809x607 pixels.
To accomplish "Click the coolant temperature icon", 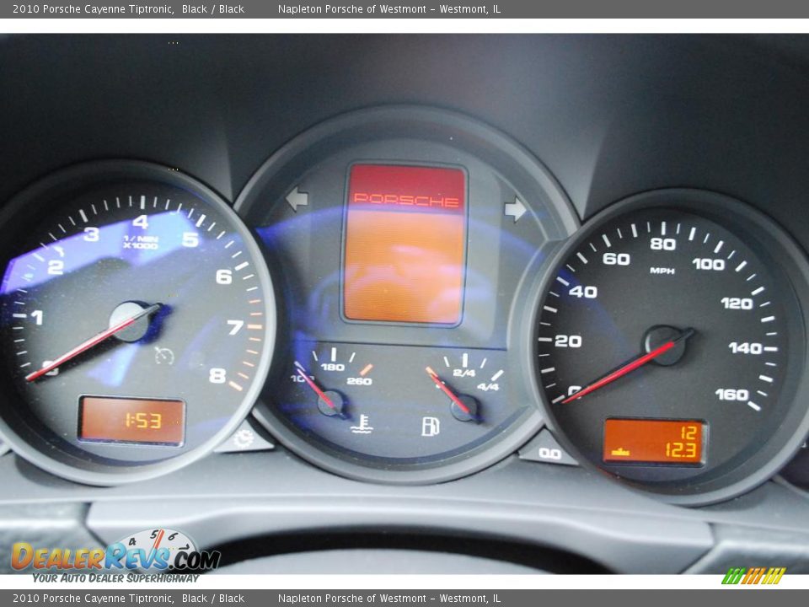I will click(362, 424).
